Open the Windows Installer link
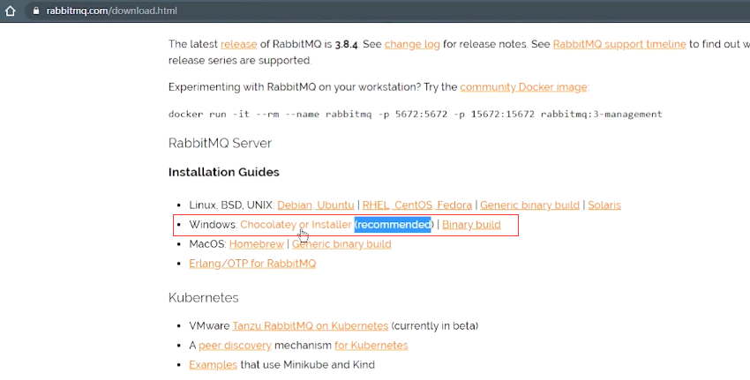 click(332, 225)
